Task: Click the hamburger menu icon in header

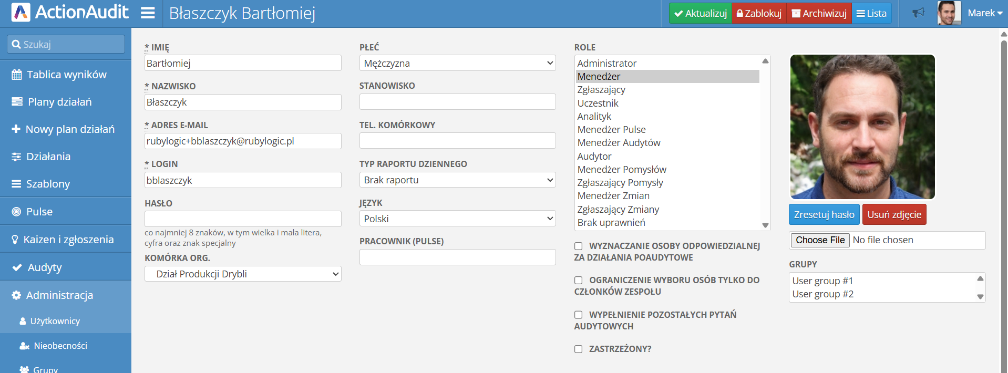Action: pos(148,13)
